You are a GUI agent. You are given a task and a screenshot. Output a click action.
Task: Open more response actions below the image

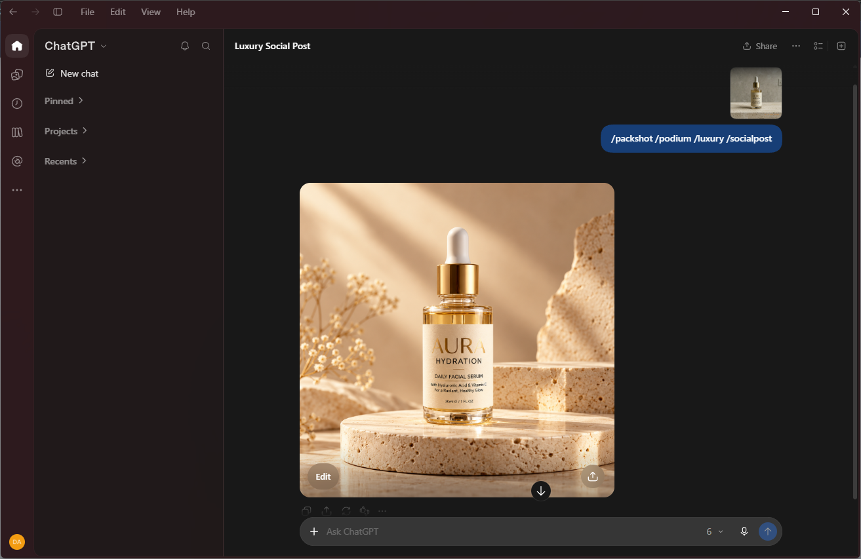(x=382, y=511)
